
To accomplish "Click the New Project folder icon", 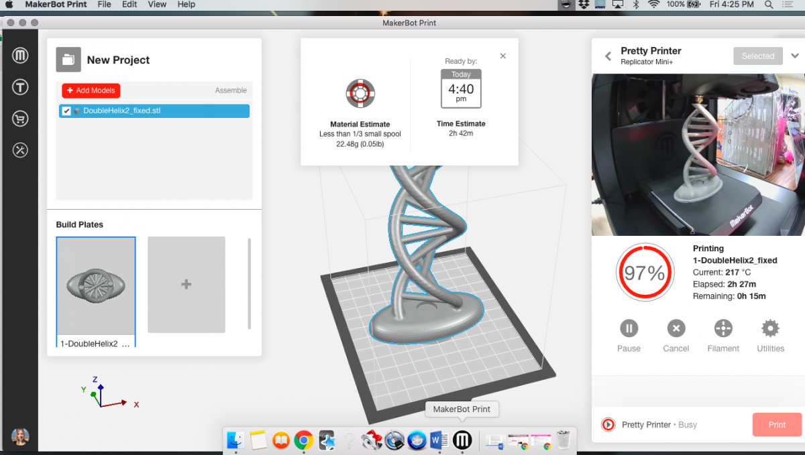I will pos(68,60).
